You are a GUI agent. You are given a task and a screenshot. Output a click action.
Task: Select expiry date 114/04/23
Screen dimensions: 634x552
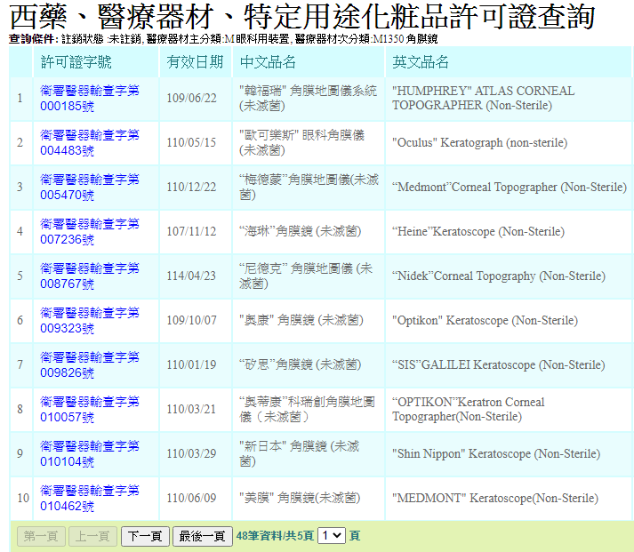192,276
